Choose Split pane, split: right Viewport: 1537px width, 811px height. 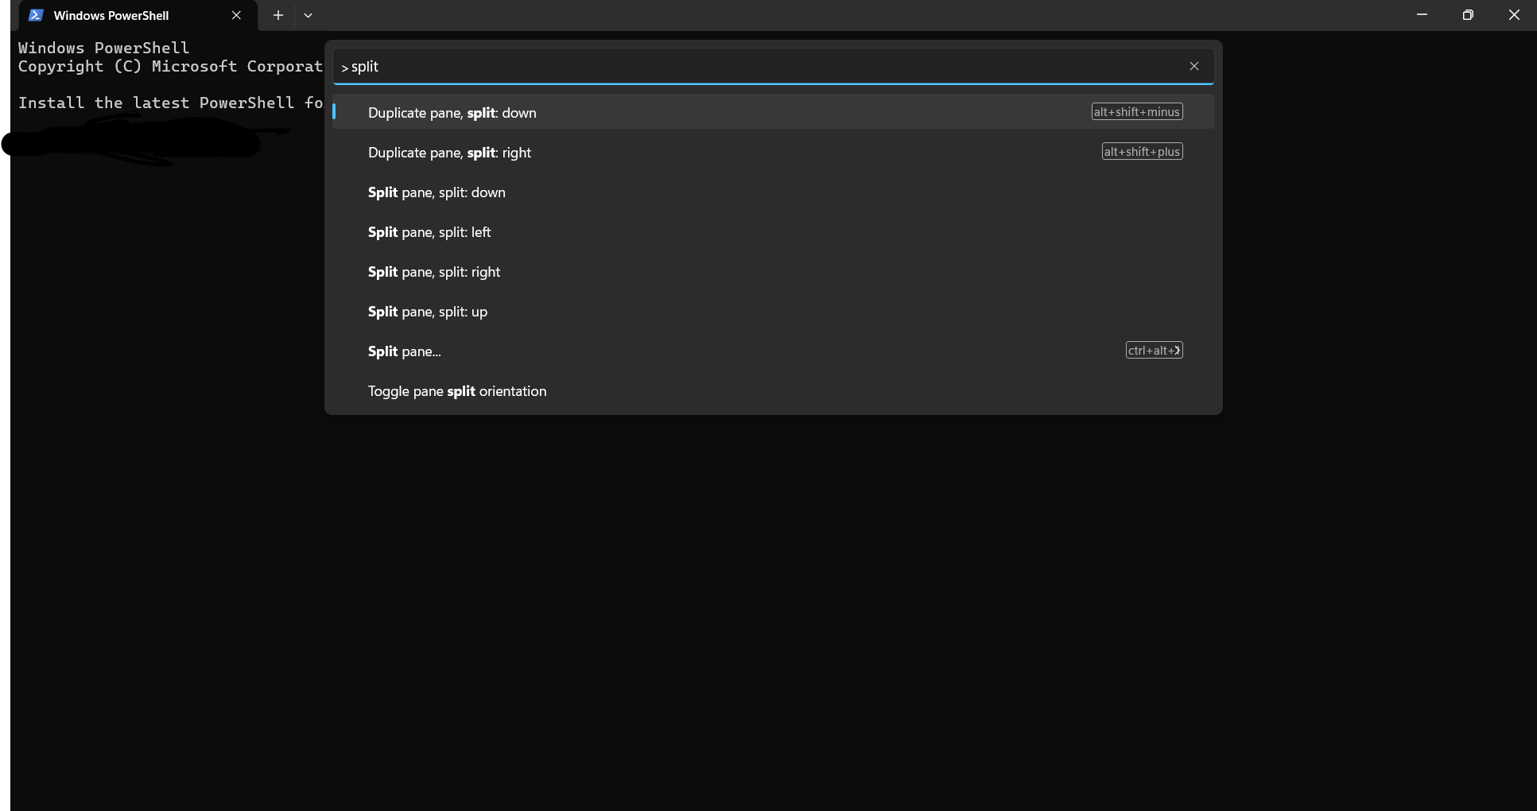[x=774, y=271]
